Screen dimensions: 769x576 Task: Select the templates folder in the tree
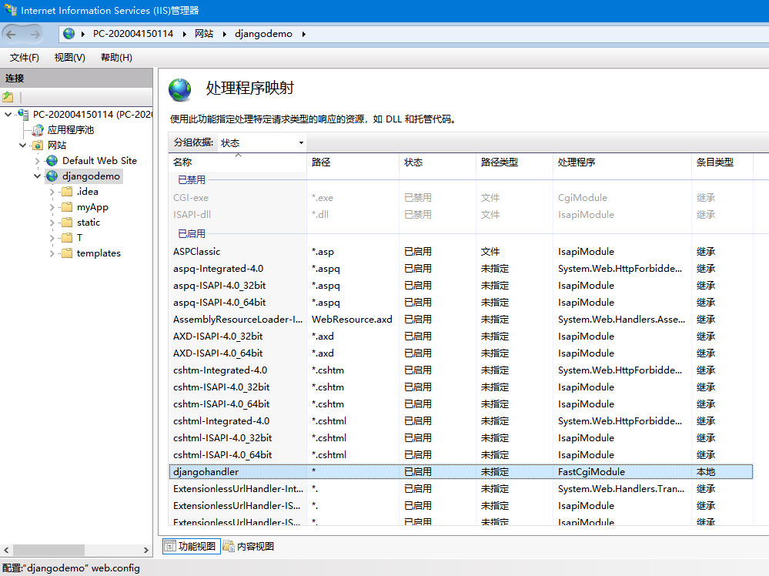pyautogui.click(x=99, y=253)
